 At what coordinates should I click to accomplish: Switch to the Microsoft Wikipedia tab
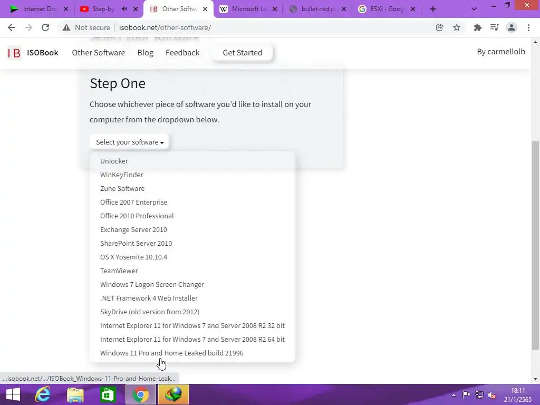click(x=249, y=9)
